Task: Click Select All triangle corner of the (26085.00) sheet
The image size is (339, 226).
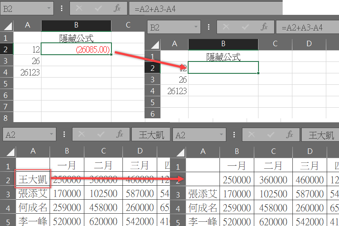Action: [8, 26]
